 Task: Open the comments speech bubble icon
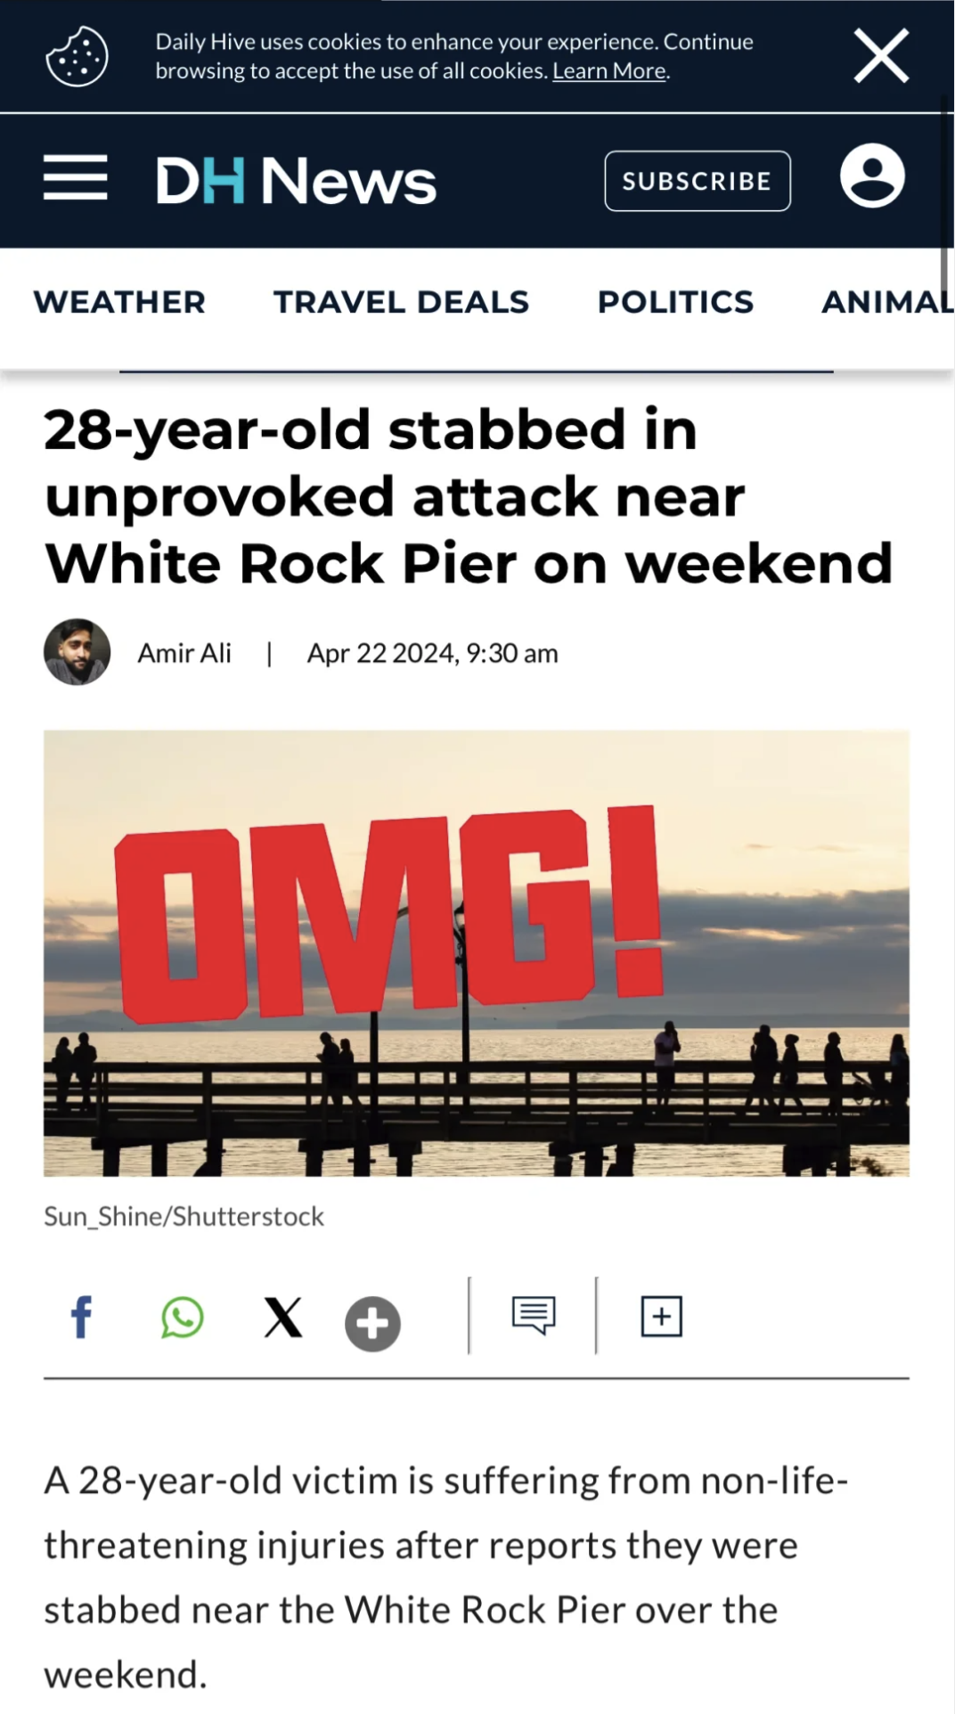pos(534,1316)
